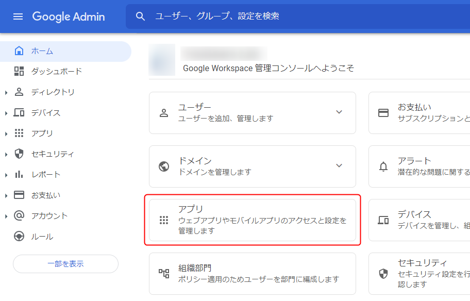Click the 一部を表示 button
Image resolution: width=470 pixels, height=301 pixels.
(65, 264)
